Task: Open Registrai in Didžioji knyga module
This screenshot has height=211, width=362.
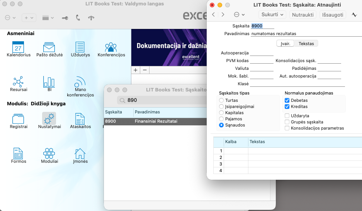Action: pos(18,119)
